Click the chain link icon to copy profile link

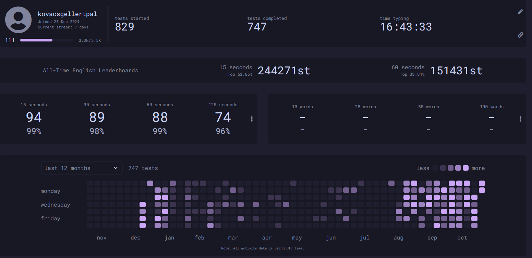click(x=520, y=35)
